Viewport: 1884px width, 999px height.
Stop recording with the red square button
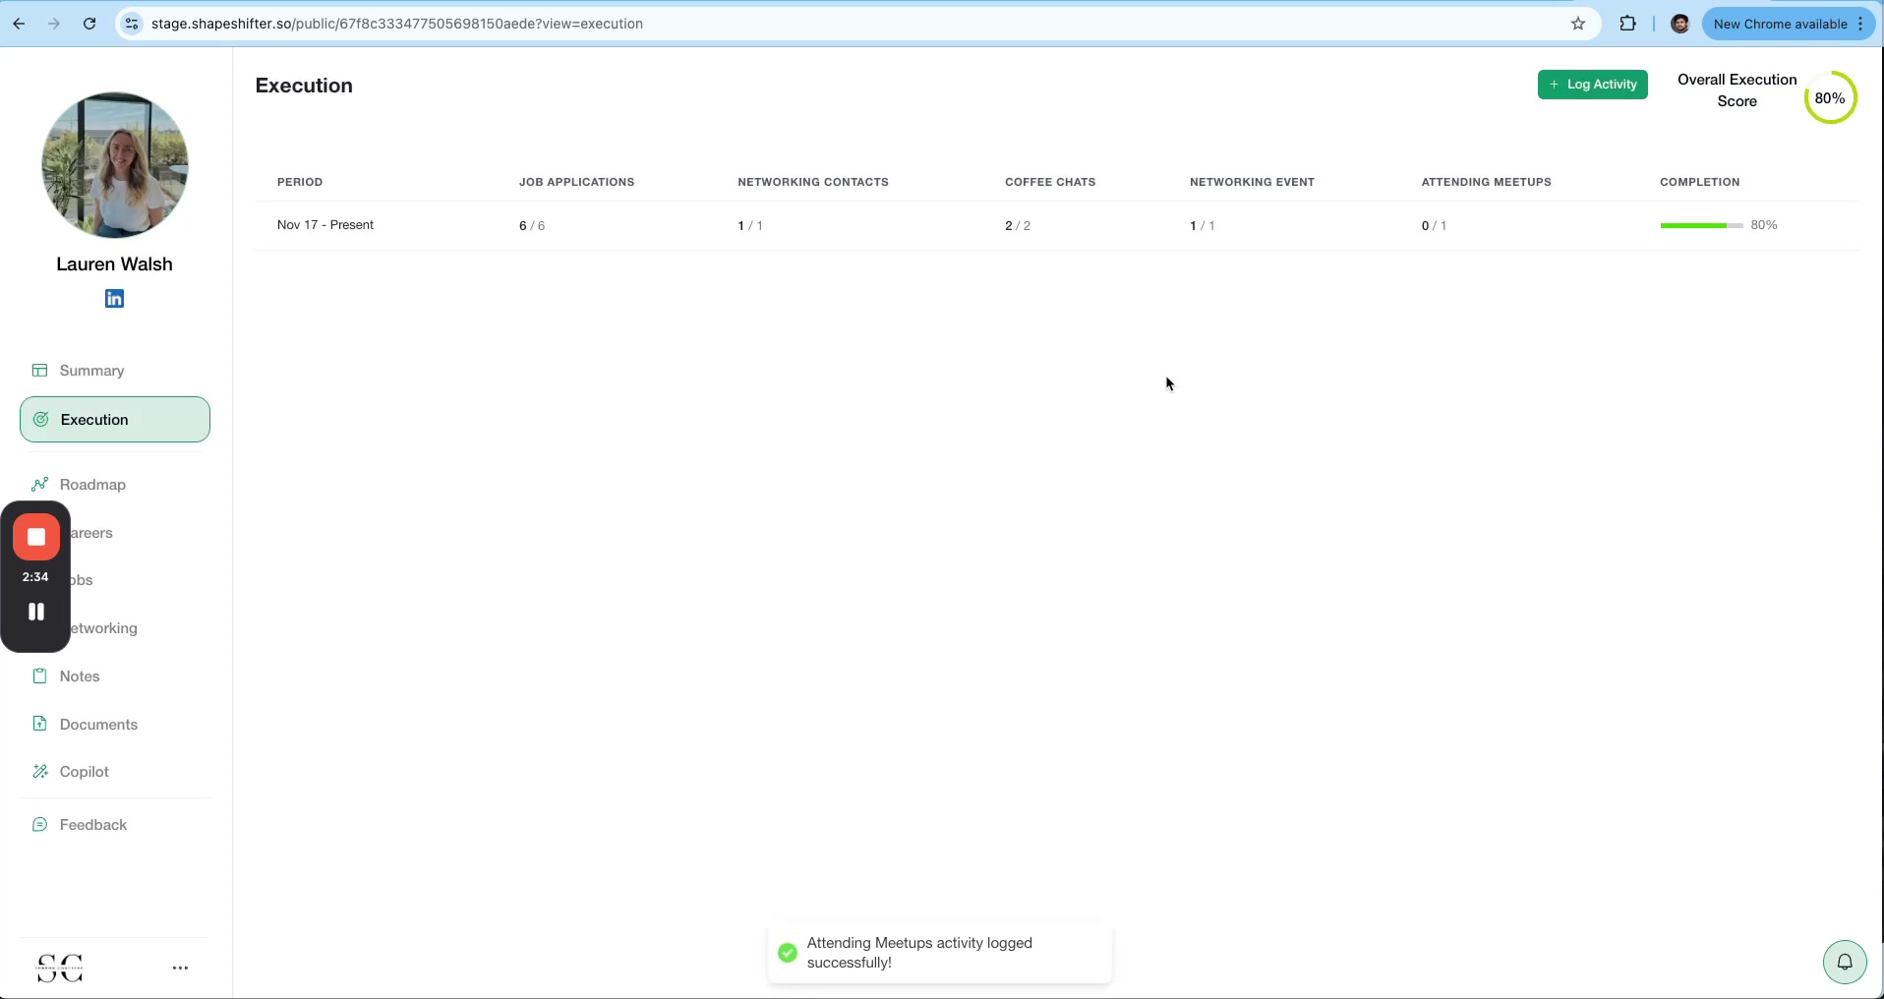point(35,538)
